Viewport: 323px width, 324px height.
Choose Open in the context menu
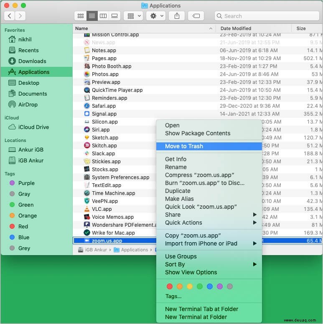209,125
